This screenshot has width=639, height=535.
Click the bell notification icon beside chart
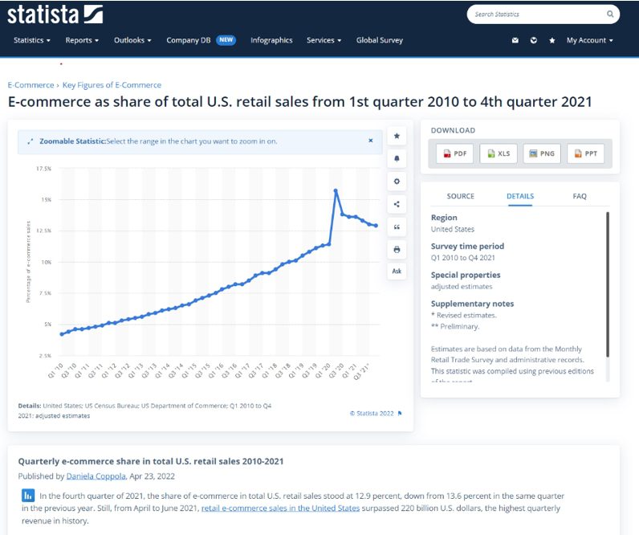(x=397, y=159)
